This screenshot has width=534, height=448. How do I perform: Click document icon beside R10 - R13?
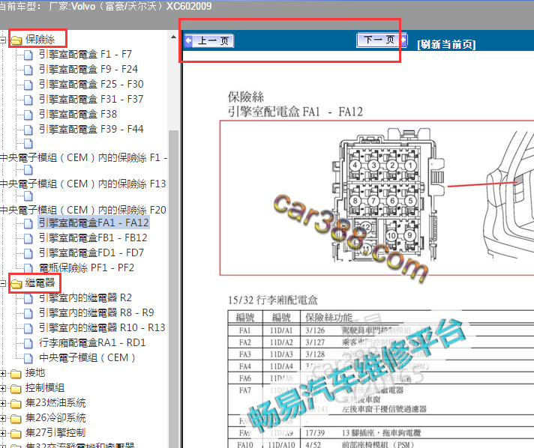click(x=28, y=328)
